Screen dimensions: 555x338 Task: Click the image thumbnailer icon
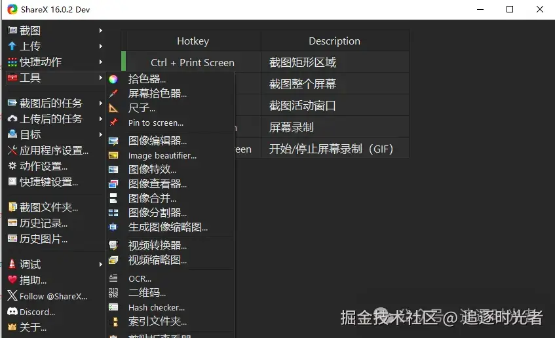click(113, 227)
